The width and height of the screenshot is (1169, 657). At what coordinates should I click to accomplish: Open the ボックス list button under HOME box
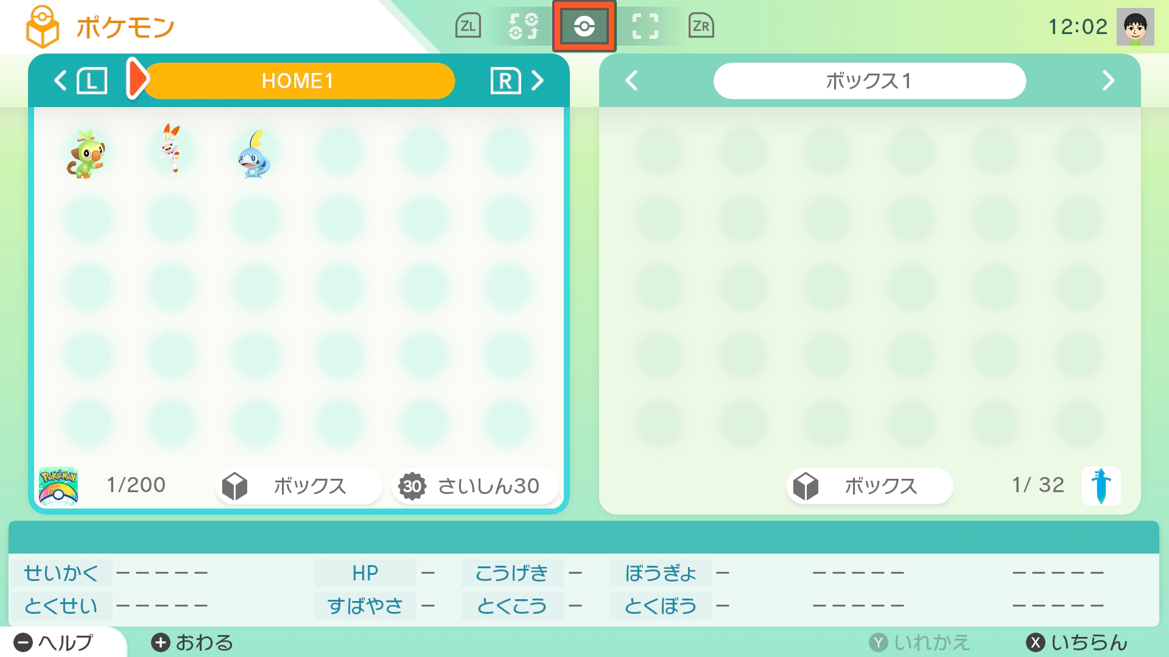[298, 486]
